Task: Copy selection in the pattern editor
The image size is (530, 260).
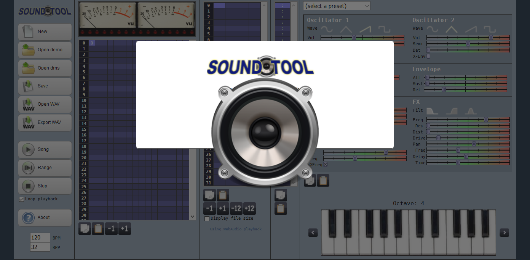Action: pyautogui.click(x=209, y=195)
